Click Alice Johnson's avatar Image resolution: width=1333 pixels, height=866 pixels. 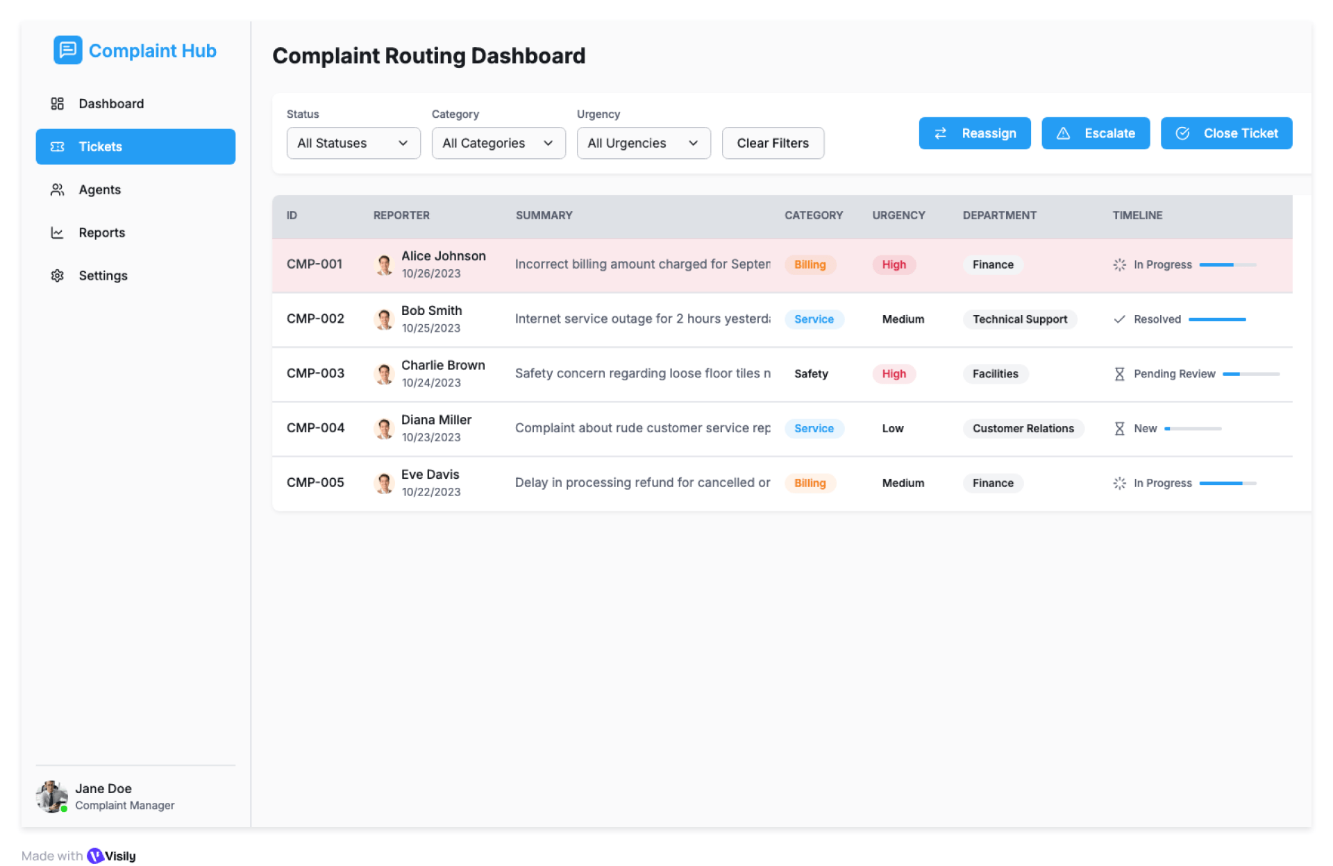click(x=384, y=264)
